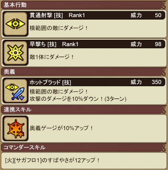Open the 連携スキル section header
Image resolution: width=168 pixels, height=170 pixels.
coord(84,109)
